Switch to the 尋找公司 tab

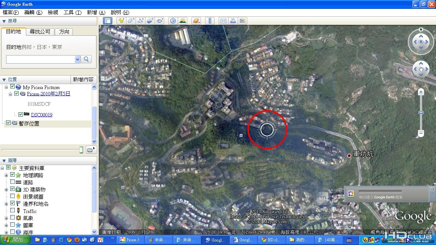(40, 32)
